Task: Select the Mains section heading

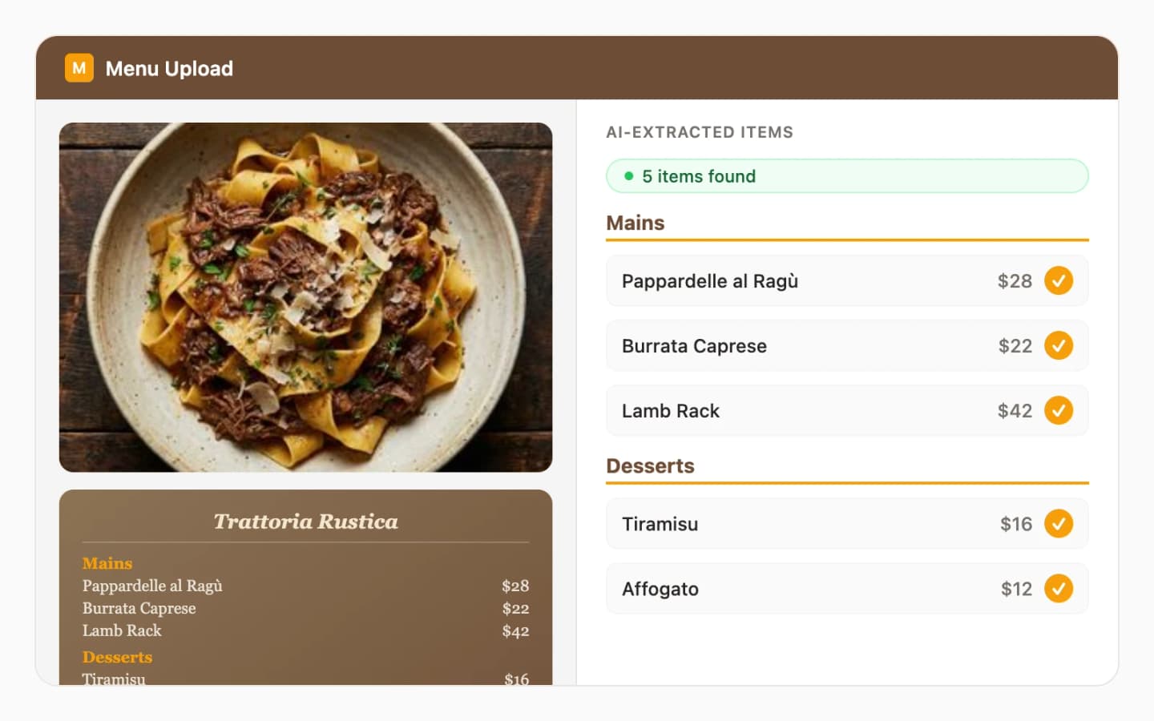Action: coord(635,223)
